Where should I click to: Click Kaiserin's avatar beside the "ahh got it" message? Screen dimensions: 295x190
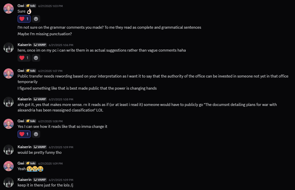9,102
